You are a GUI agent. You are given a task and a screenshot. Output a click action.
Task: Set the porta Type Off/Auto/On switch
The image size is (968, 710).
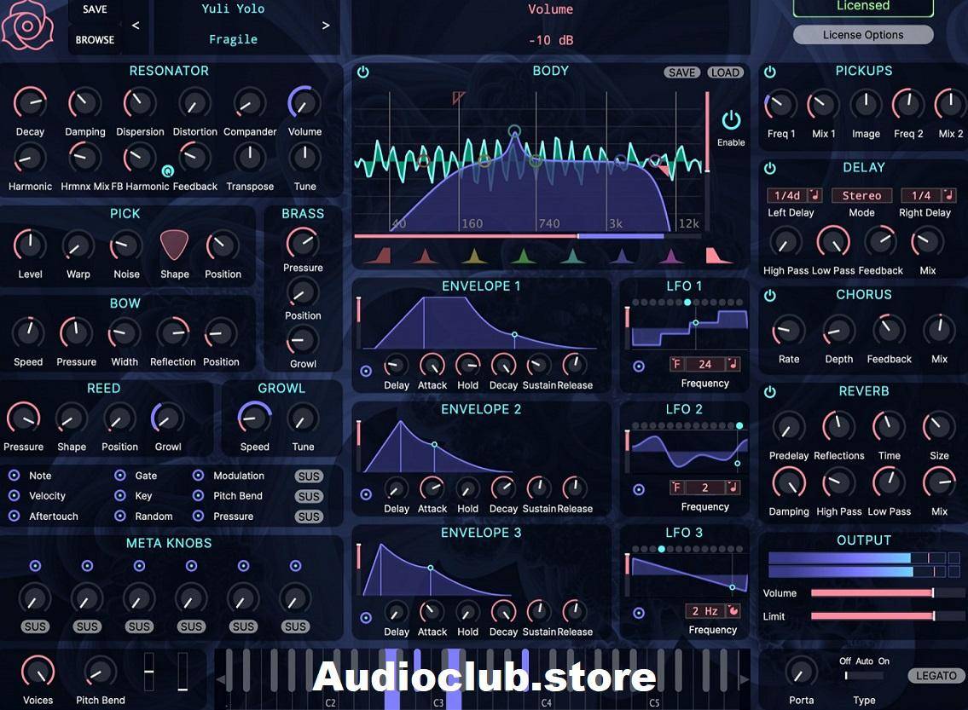click(864, 676)
